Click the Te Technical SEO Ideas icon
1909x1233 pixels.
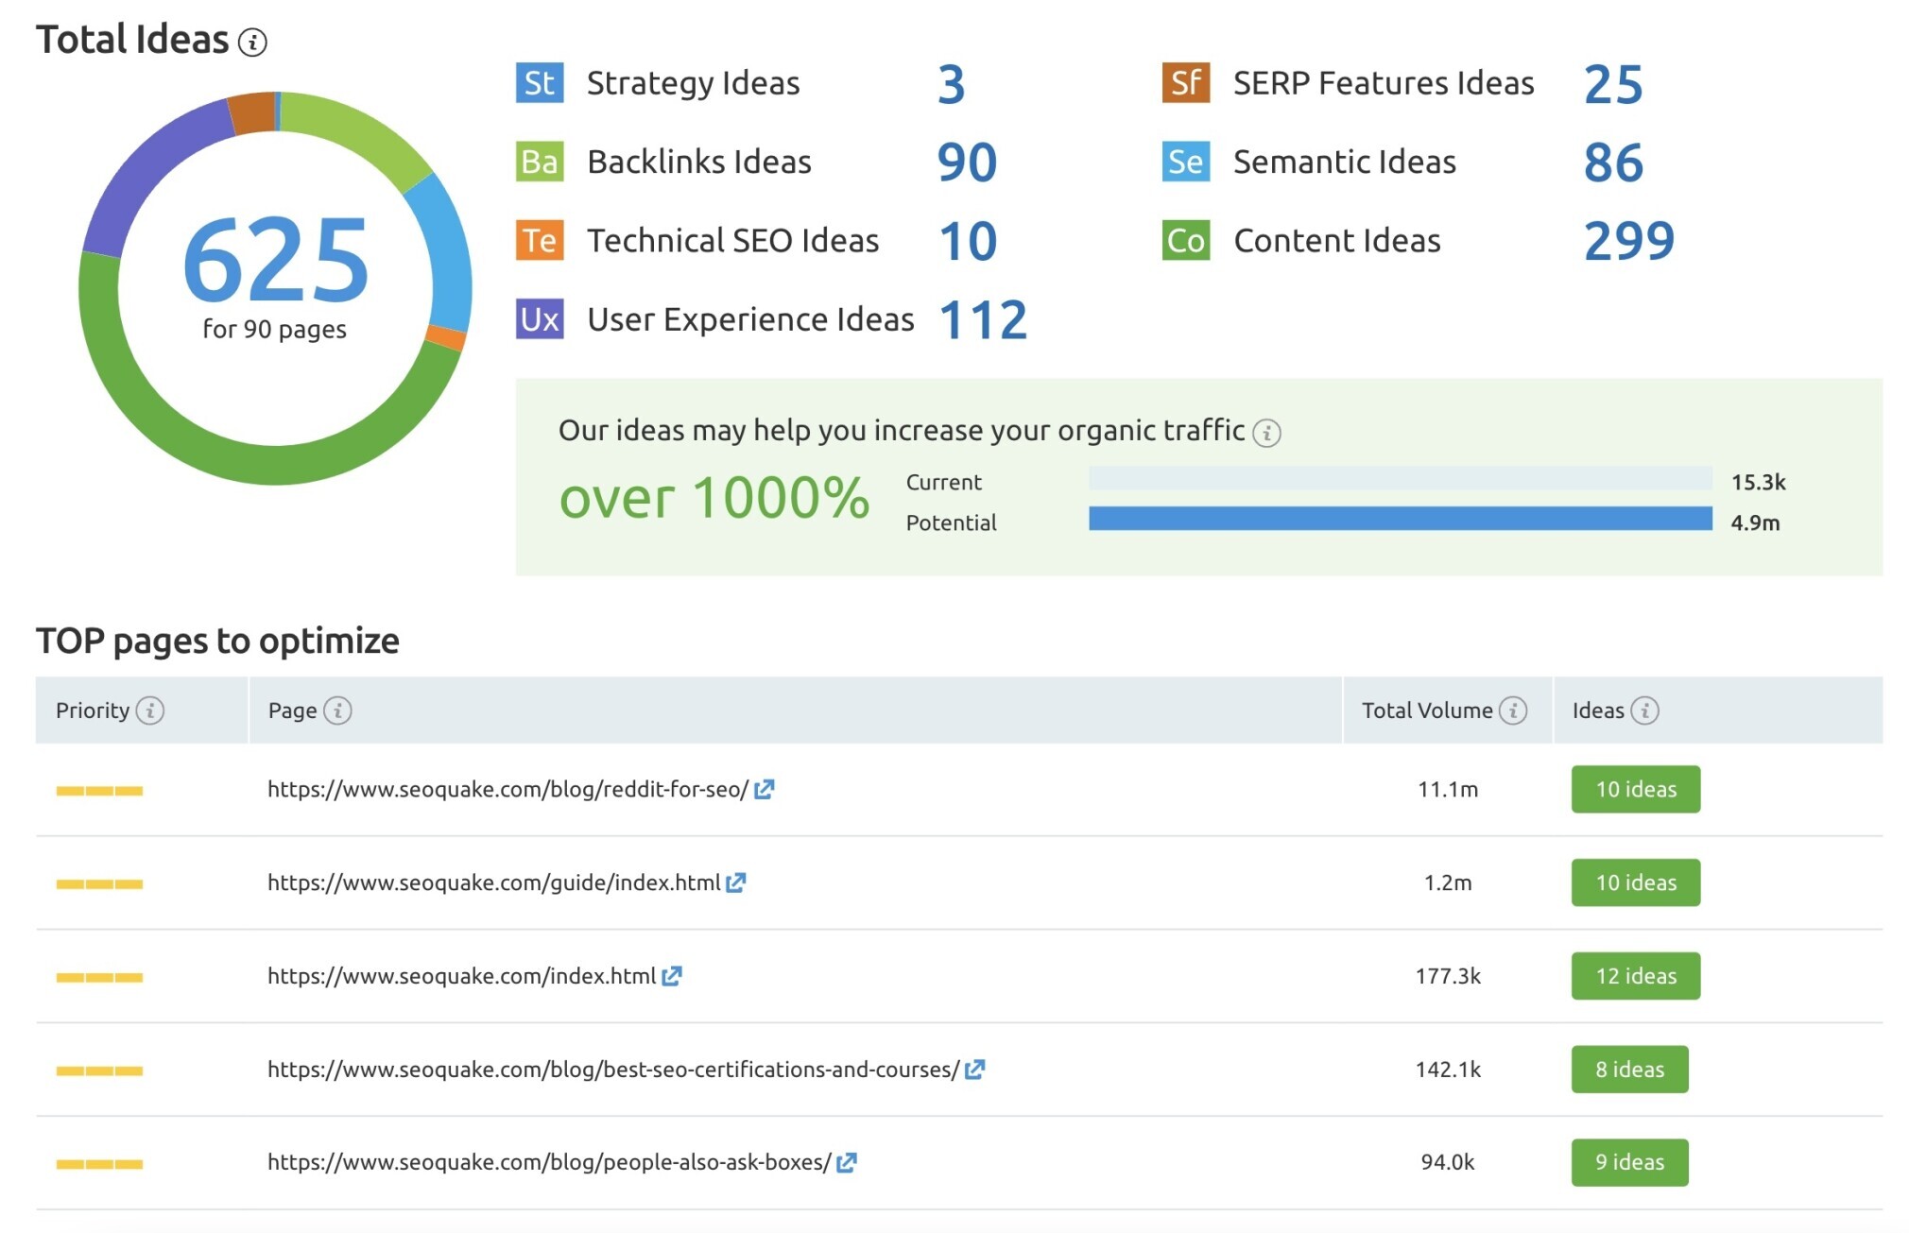pos(540,240)
